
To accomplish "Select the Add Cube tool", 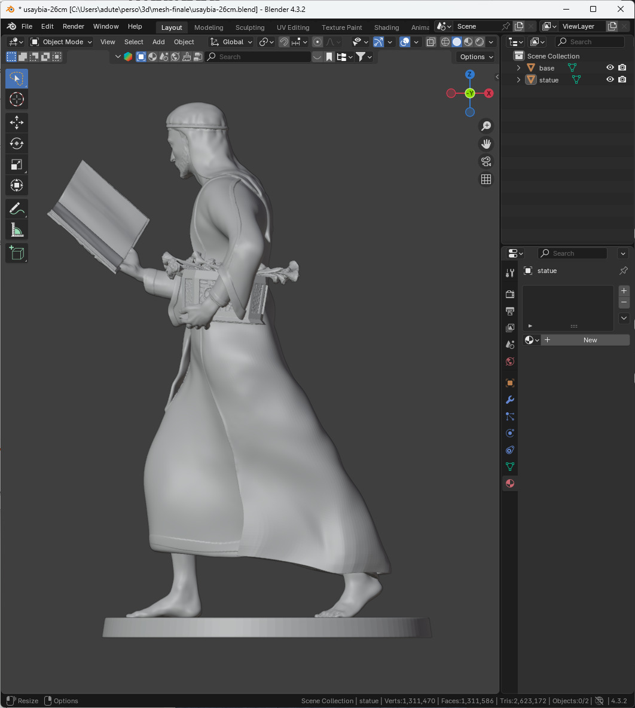I will coord(17,253).
